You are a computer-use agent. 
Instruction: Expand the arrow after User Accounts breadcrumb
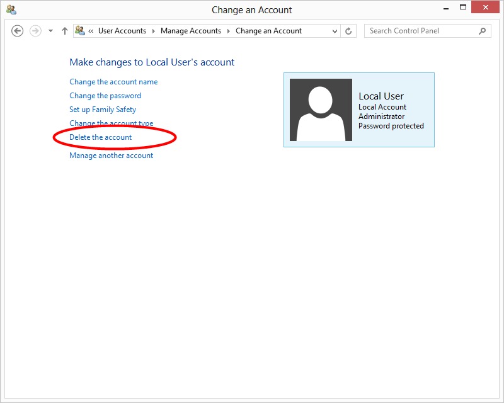pos(153,31)
